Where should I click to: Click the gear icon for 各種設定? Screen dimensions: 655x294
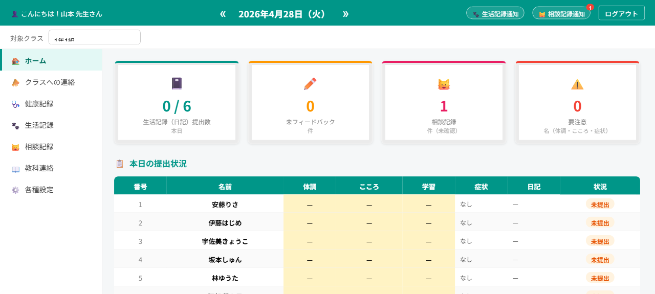point(15,190)
